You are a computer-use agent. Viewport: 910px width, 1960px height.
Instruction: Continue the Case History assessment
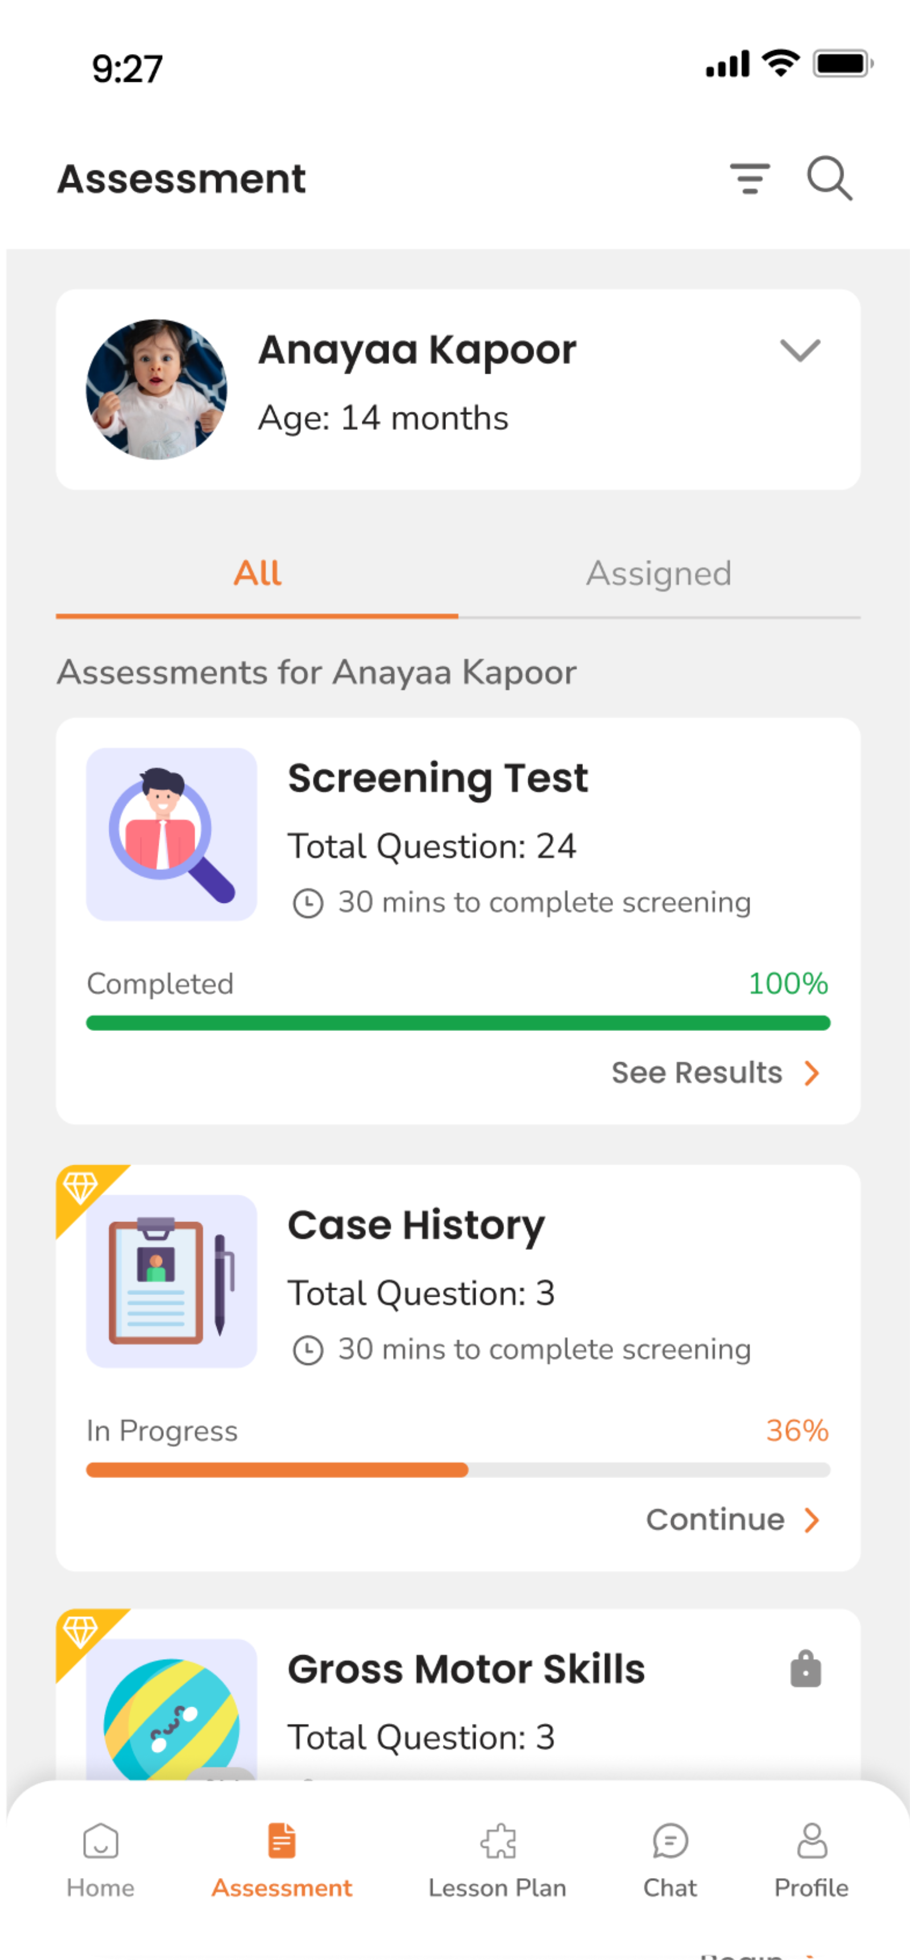pyautogui.click(x=715, y=1520)
